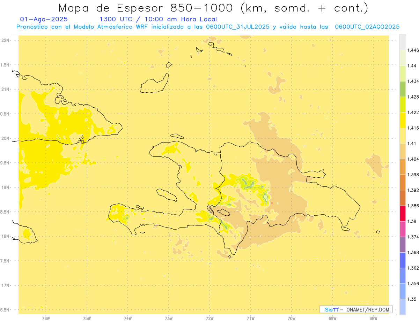Click the colorbar value "1.41"
Image resolution: width=419 pixels, height=323 pixels.
pos(412,144)
